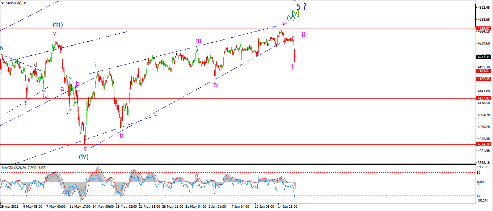Select the 4269.07 red price level tag
The image size is (493, 211).
click(484, 28)
